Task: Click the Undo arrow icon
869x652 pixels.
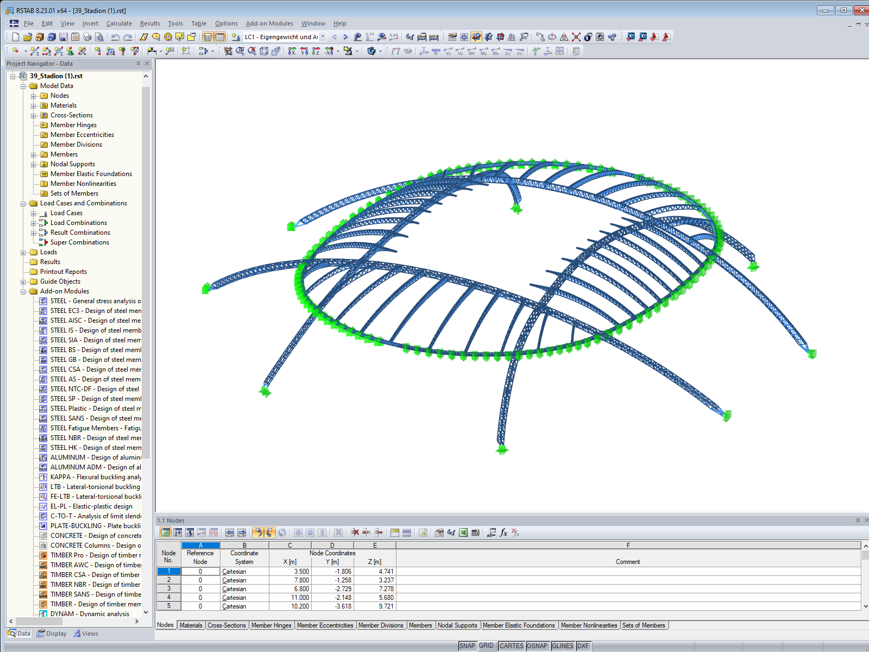Action: tap(115, 37)
